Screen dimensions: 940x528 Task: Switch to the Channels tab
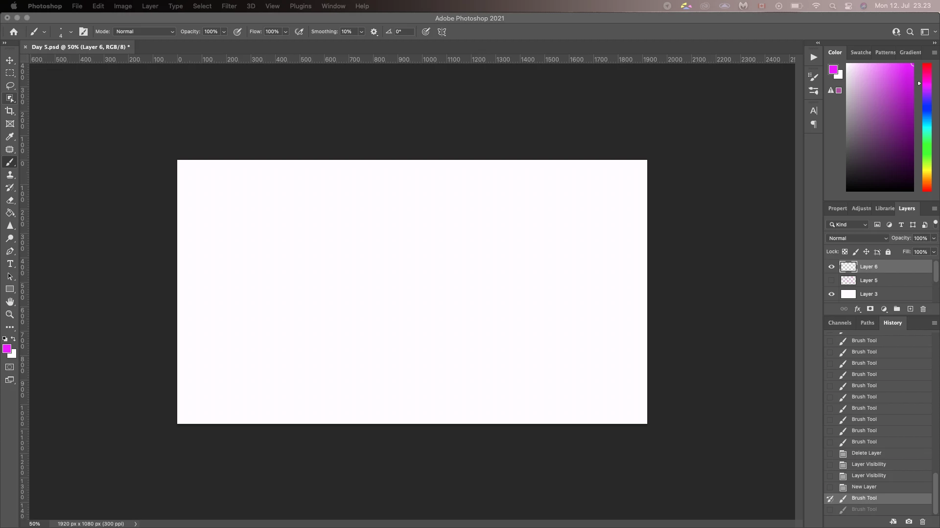point(839,323)
